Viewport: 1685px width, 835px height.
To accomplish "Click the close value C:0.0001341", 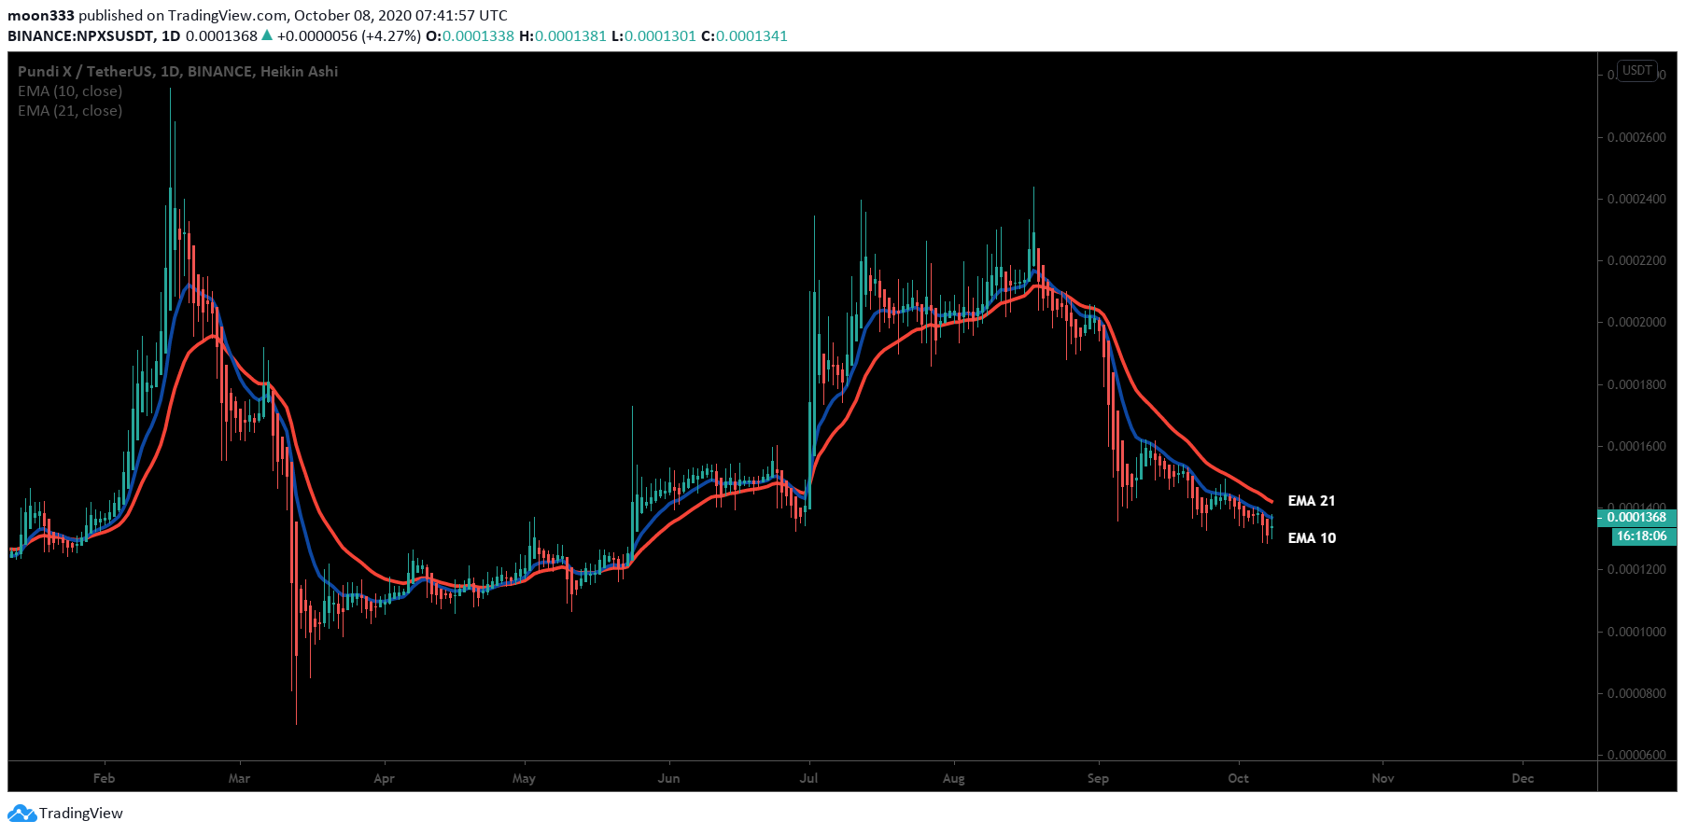I will (x=744, y=35).
